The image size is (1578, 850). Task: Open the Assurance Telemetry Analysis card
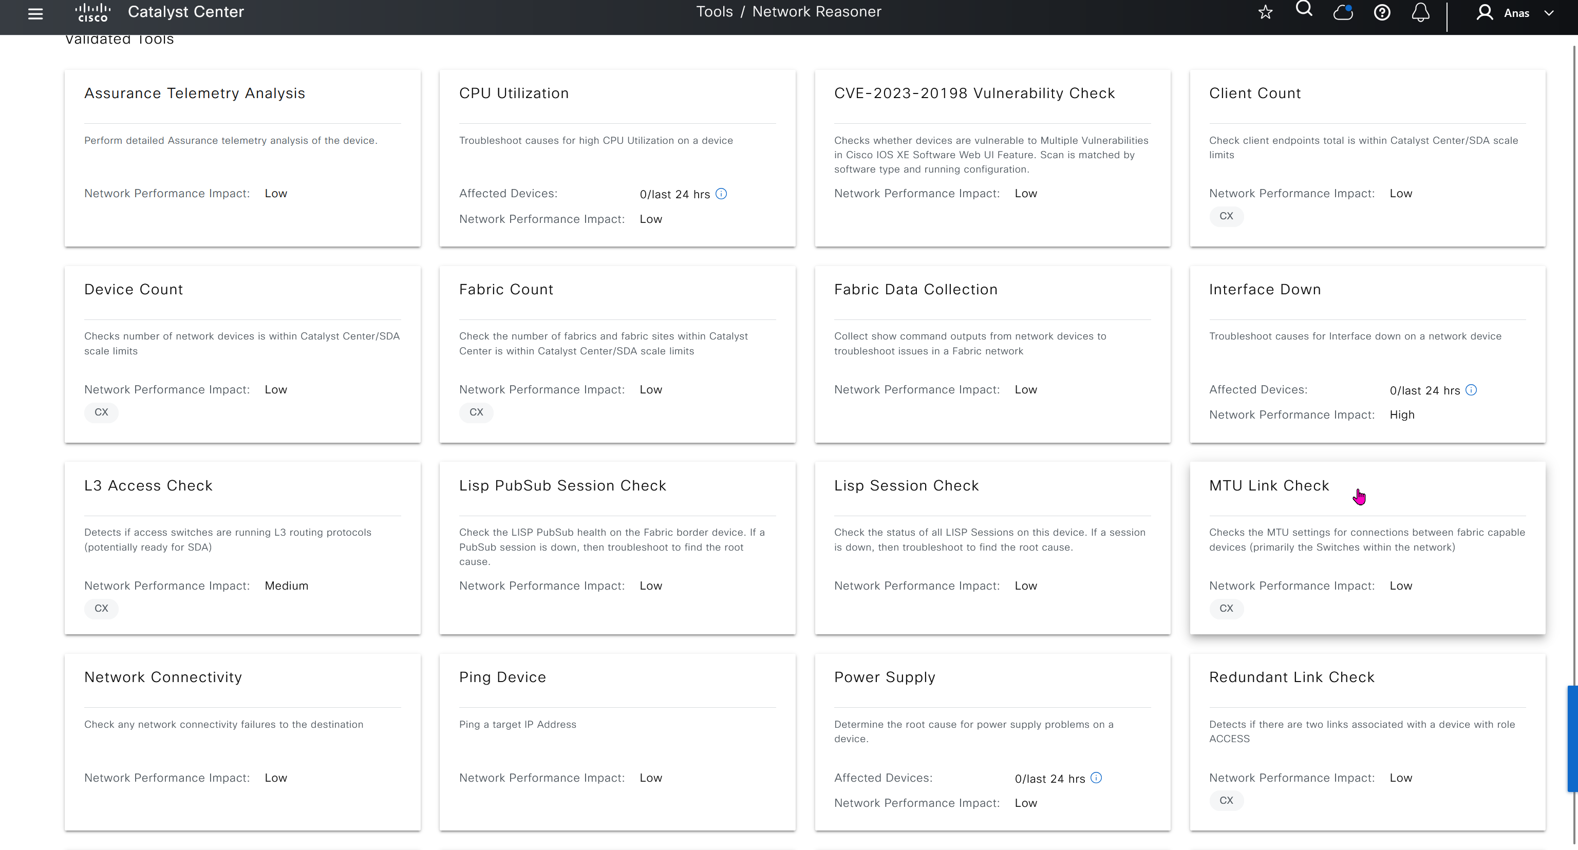click(x=194, y=93)
